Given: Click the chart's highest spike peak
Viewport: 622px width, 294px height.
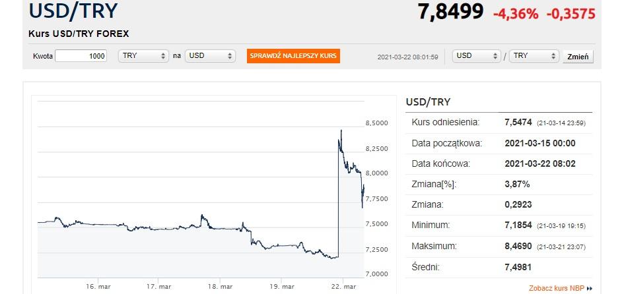Looking at the screenshot, I should pyautogui.click(x=341, y=131).
